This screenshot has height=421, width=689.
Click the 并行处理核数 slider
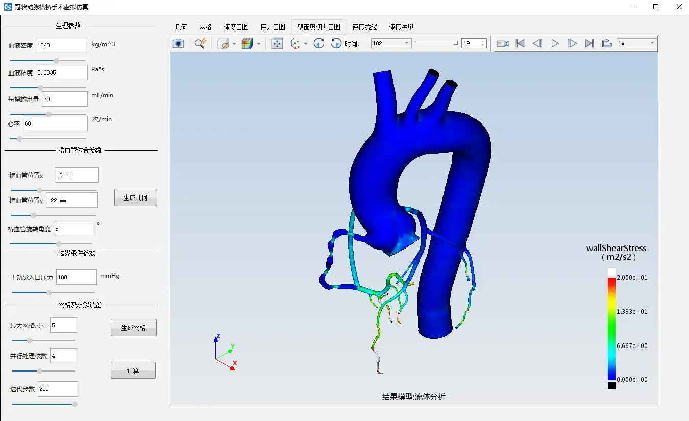pos(43,371)
